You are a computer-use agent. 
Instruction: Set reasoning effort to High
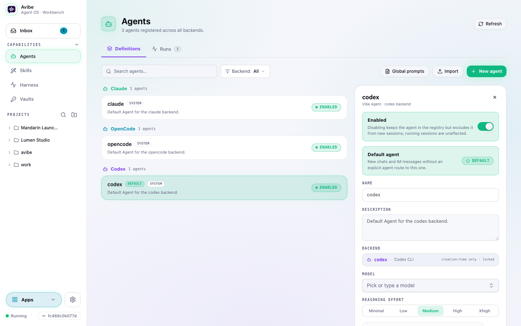point(458,311)
